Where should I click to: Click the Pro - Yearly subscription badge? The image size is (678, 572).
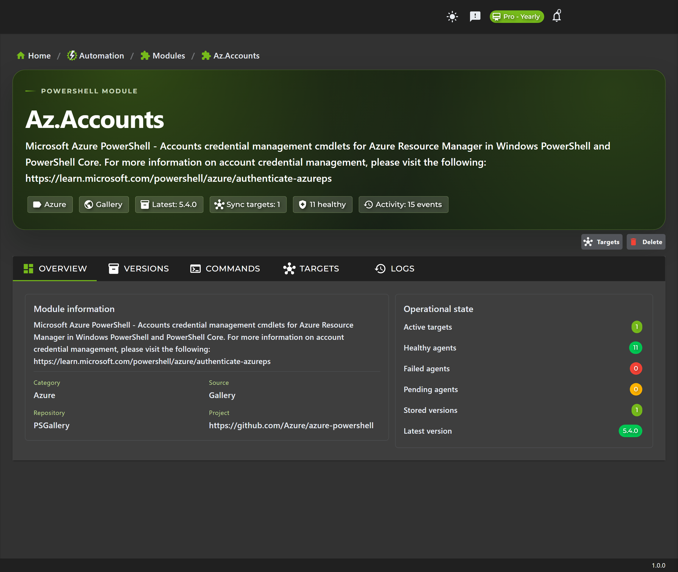coord(517,17)
